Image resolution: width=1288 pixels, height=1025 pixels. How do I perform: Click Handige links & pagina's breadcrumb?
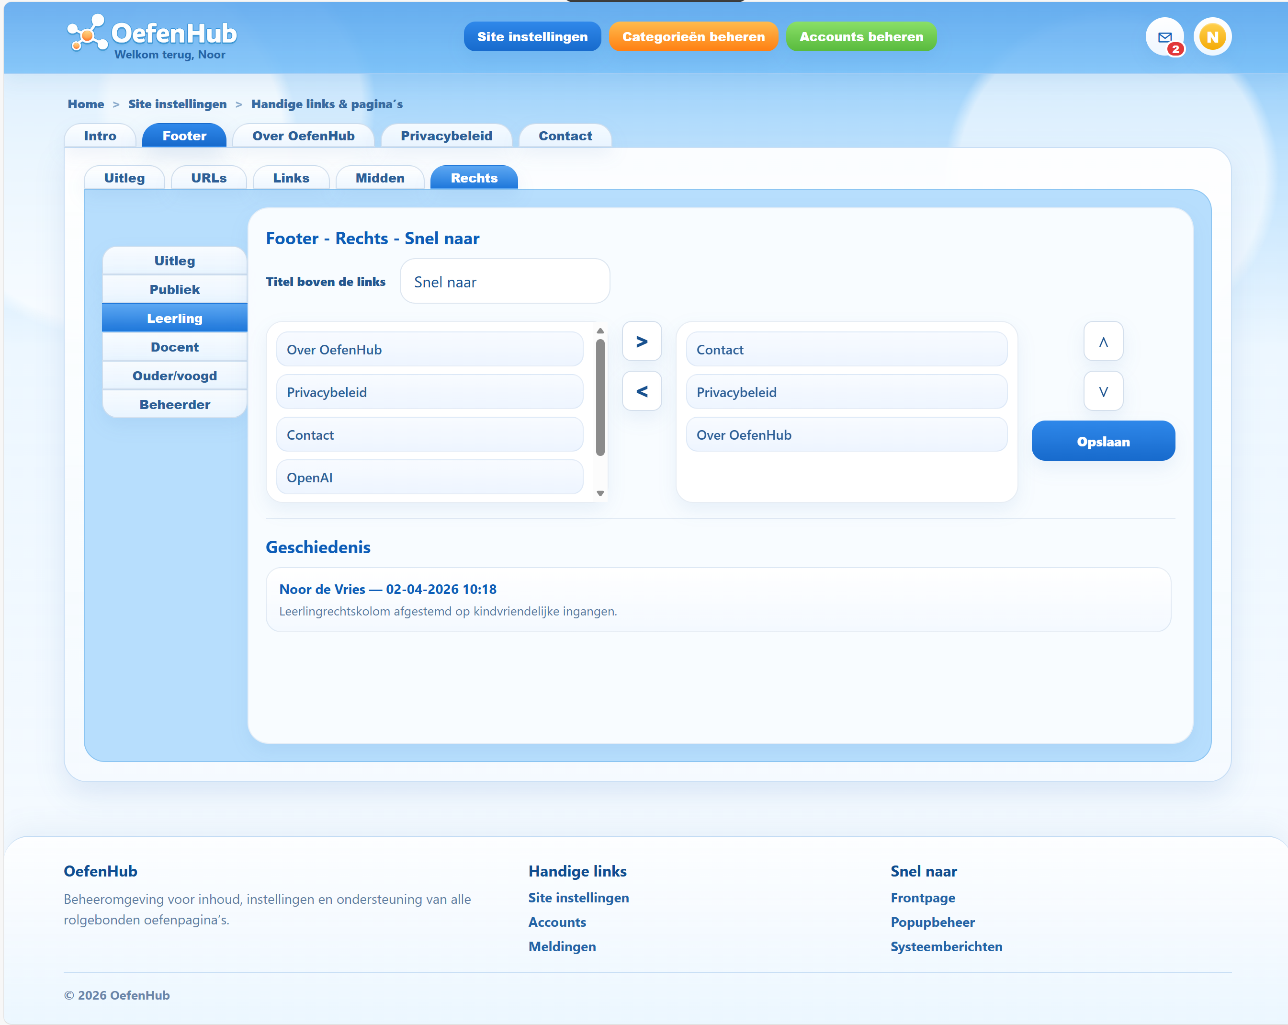click(x=327, y=104)
